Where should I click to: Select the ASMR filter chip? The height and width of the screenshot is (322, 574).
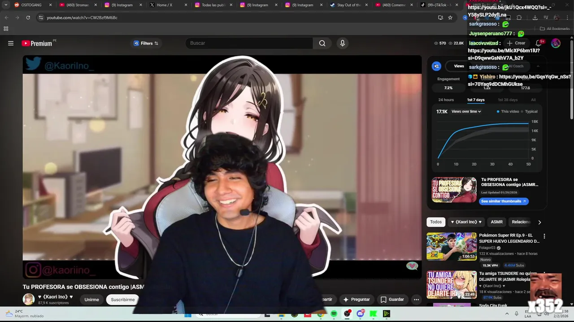496,222
